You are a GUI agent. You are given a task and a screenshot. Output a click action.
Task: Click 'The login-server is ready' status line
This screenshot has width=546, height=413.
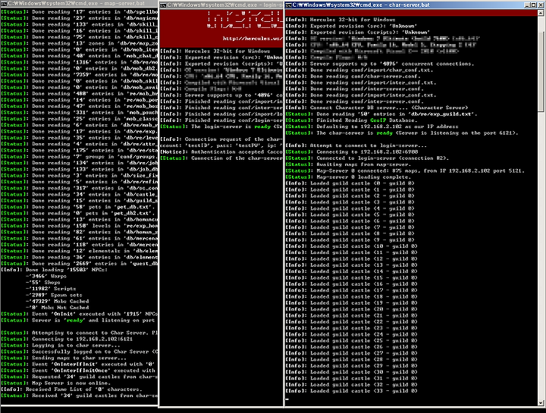[221, 127]
